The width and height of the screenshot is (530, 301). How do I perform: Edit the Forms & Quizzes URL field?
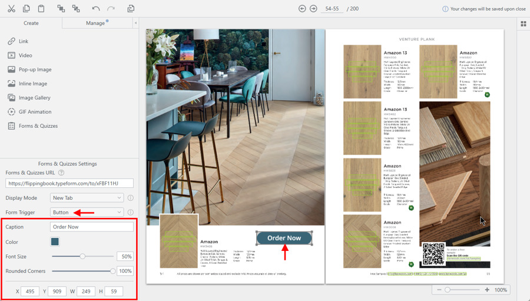69,183
